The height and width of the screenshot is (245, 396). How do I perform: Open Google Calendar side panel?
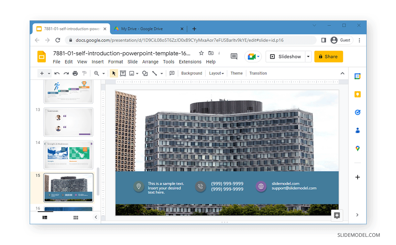358,76
